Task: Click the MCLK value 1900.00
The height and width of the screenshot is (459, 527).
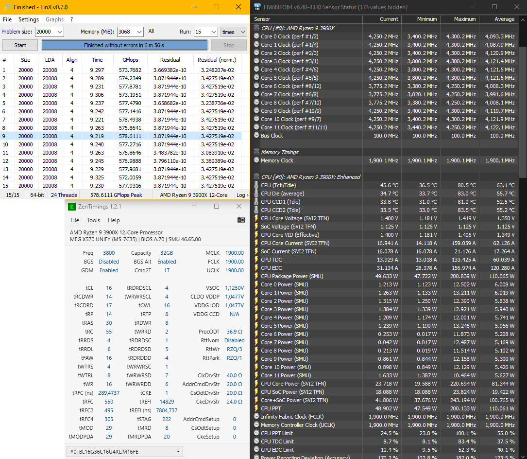Action: click(x=234, y=253)
